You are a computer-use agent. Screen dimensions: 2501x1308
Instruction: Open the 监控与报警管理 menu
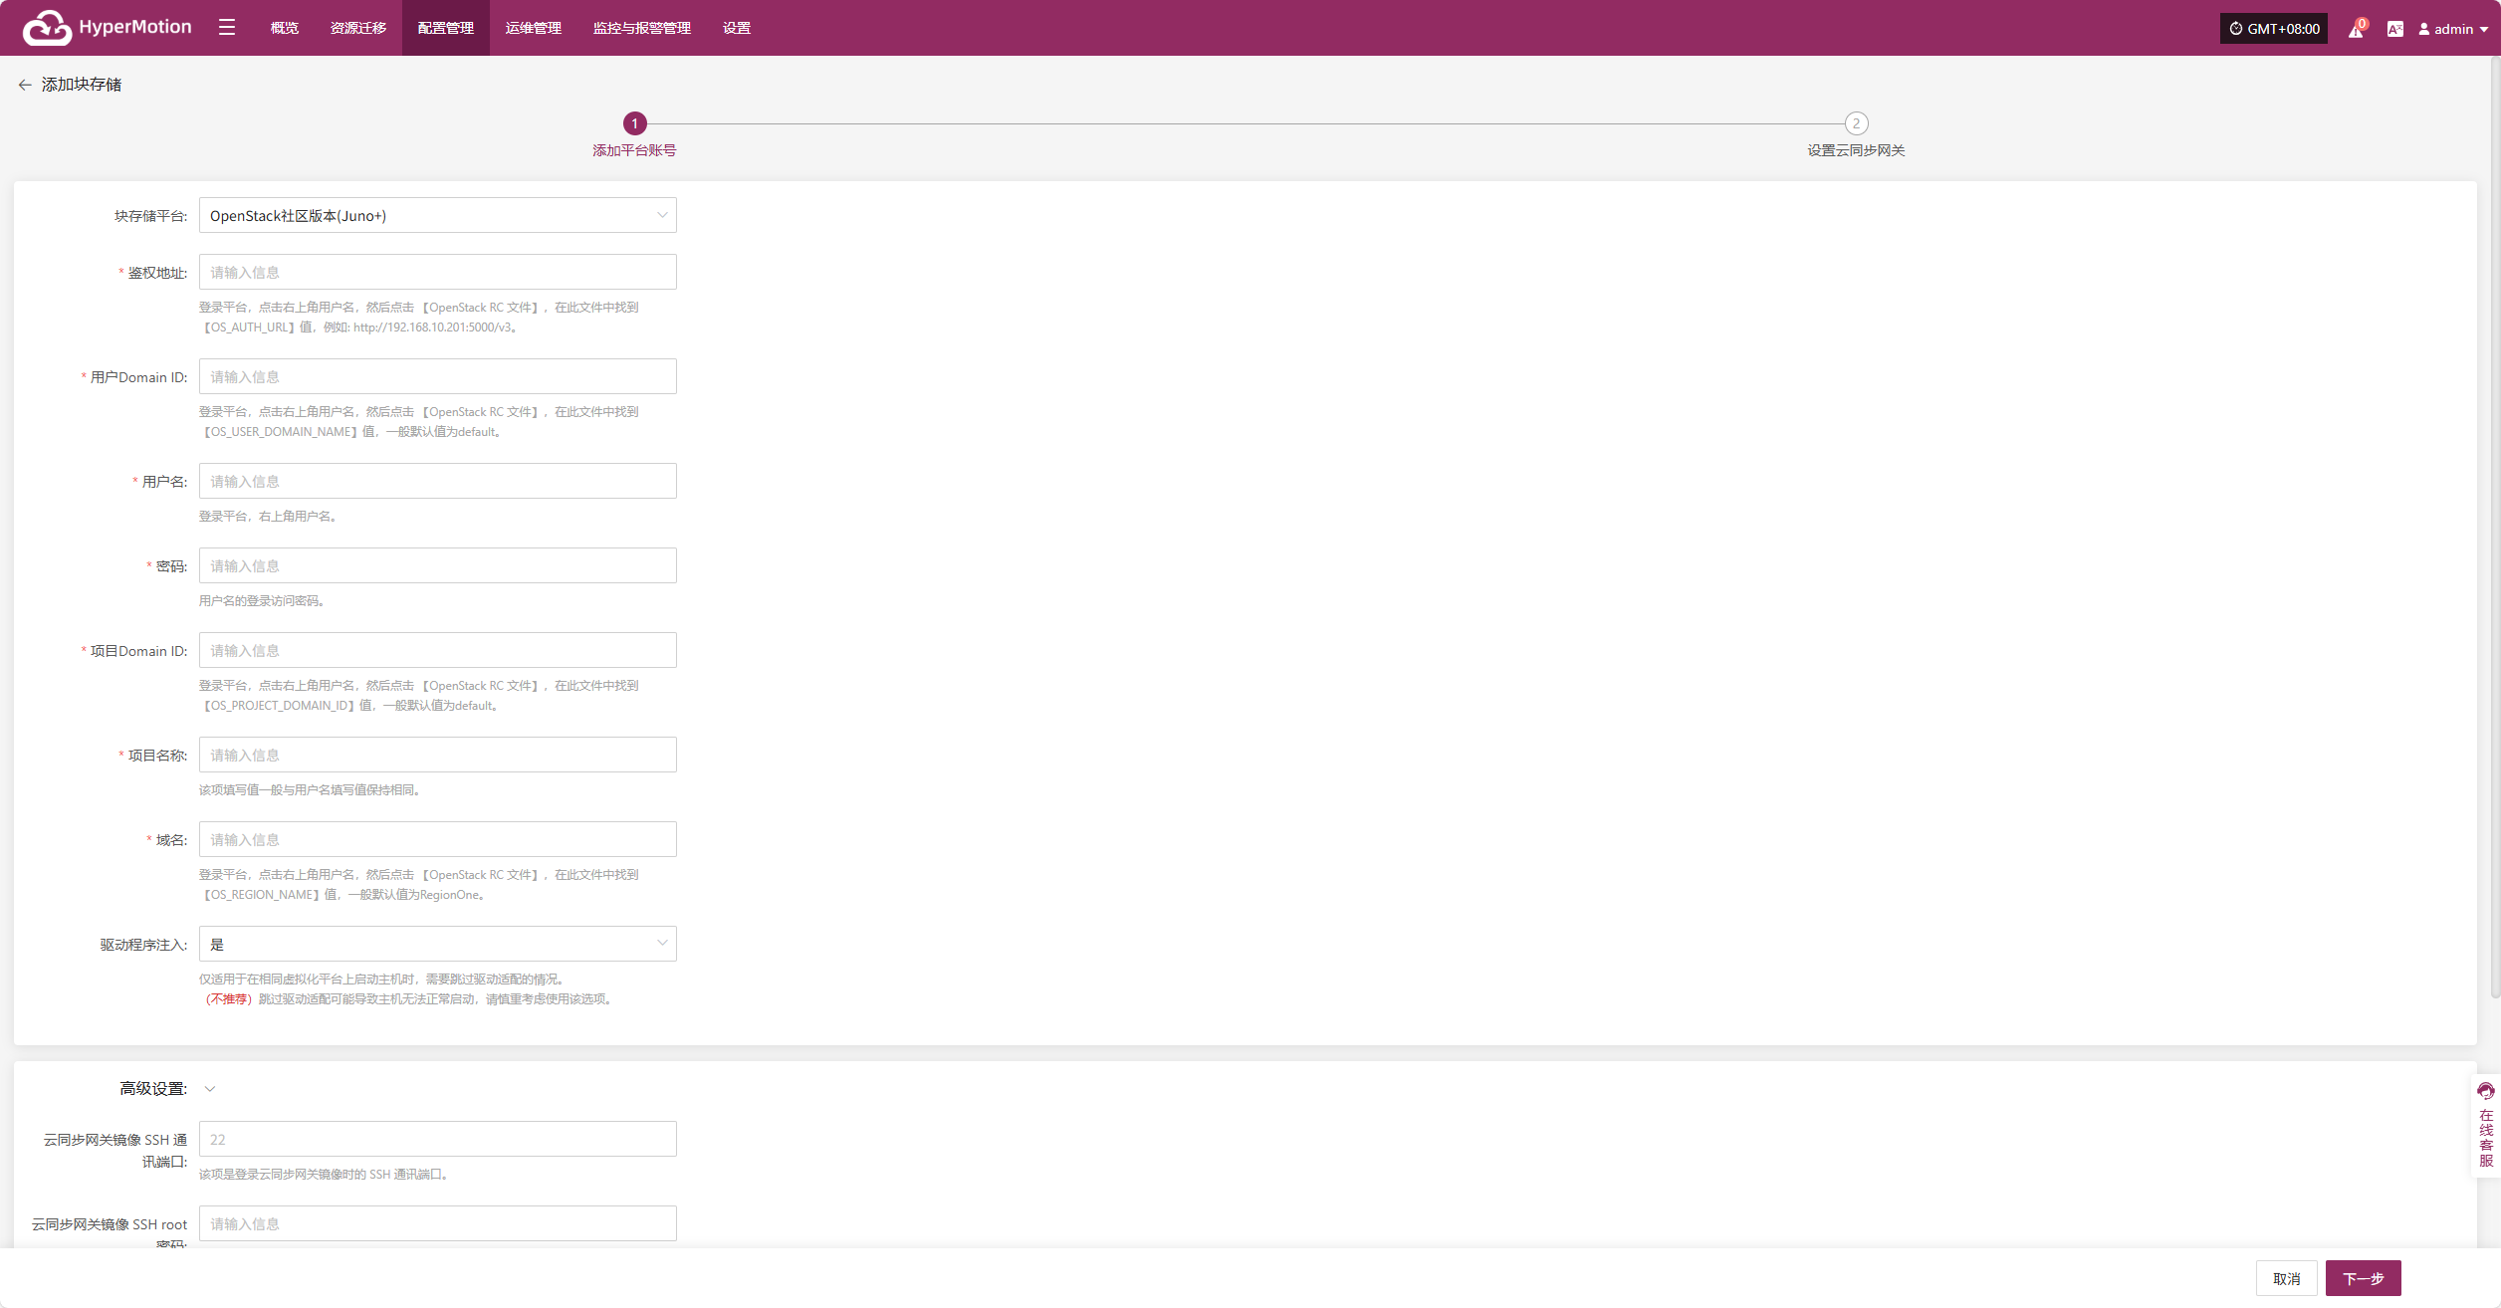coord(642,28)
